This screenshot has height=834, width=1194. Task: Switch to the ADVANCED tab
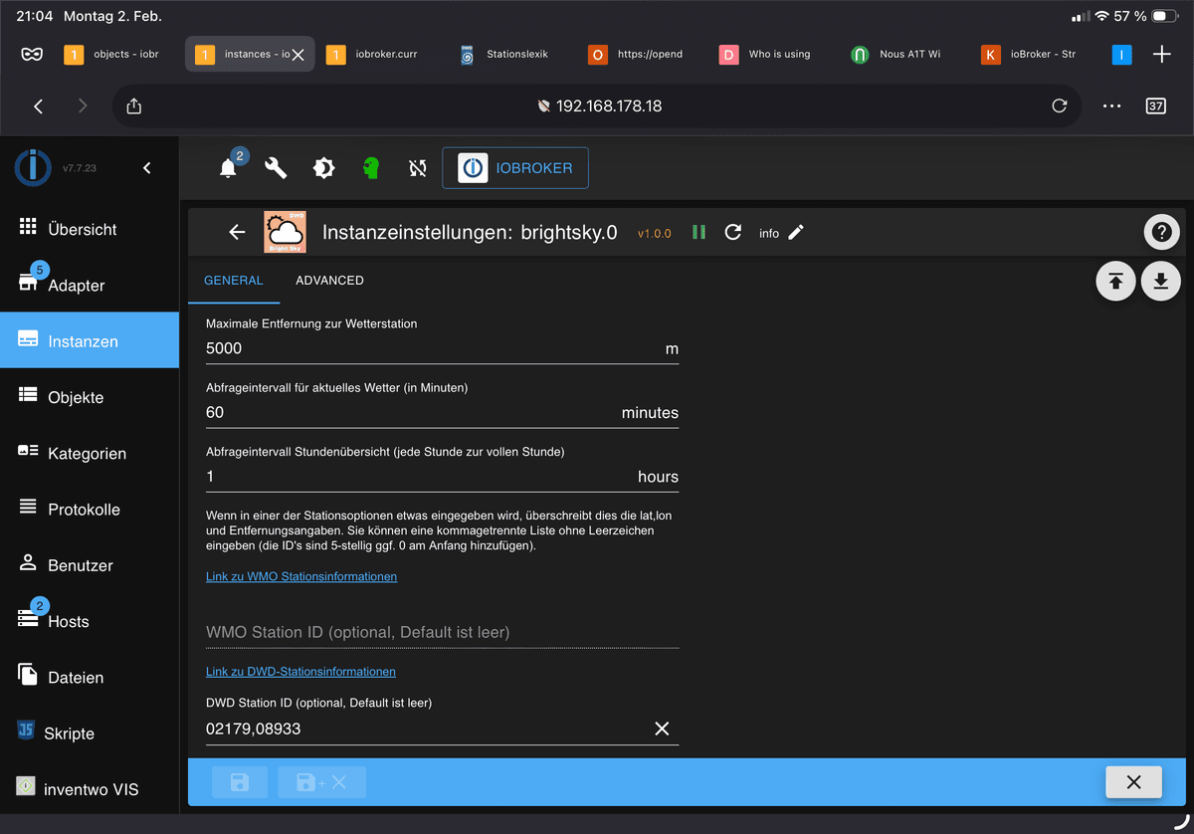pos(329,281)
